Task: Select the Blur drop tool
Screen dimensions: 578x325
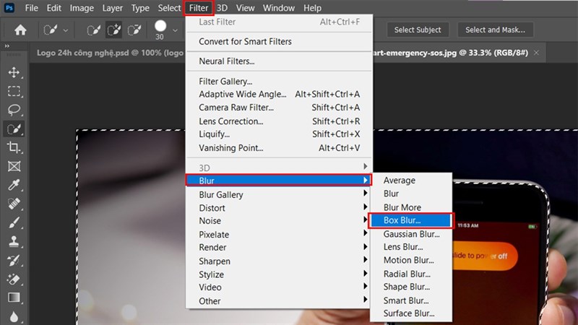Action: point(14,316)
